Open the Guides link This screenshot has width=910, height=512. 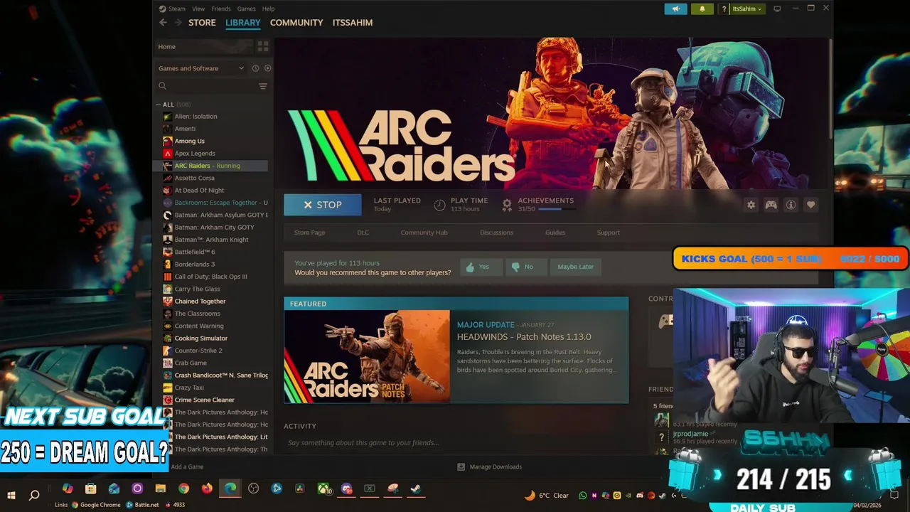[x=555, y=233]
